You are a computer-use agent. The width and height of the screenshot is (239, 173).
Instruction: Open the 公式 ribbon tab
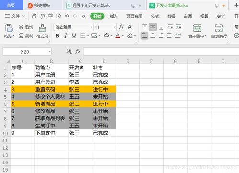pyautogui.click(x=155, y=16)
